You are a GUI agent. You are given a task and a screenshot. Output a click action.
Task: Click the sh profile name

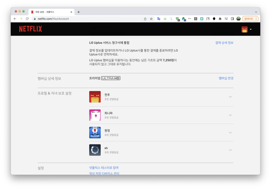(106, 148)
